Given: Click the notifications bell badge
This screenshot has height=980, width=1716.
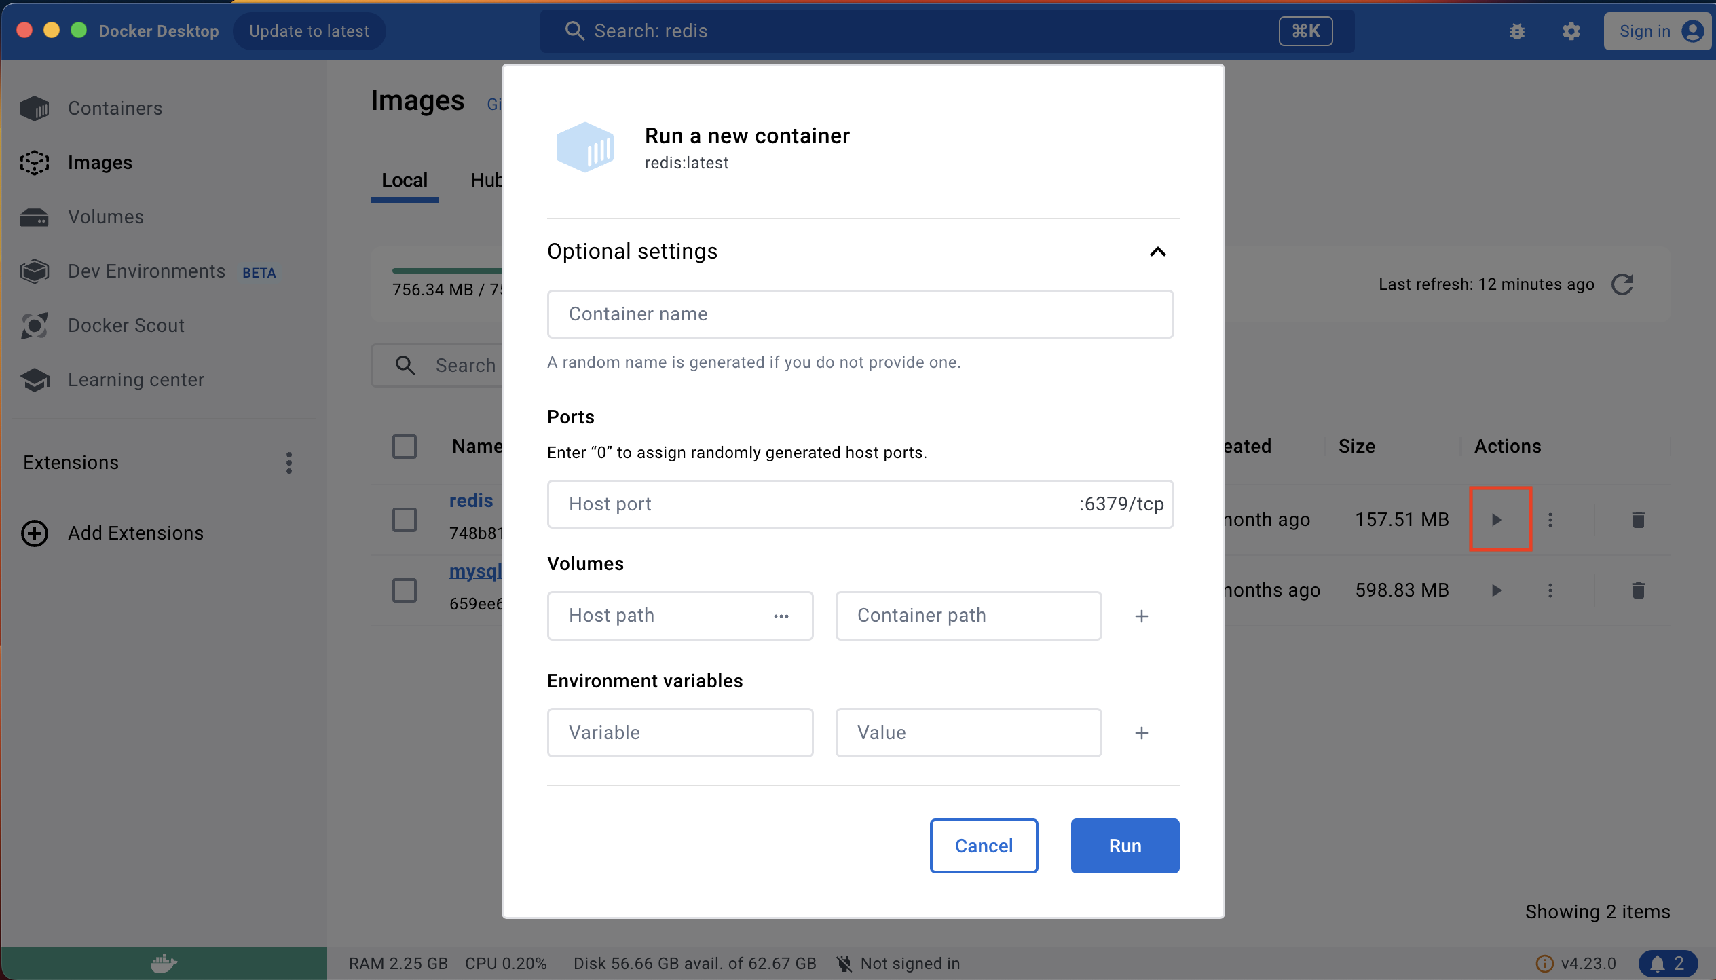Looking at the screenshot, I should (x=1668, y=964).
